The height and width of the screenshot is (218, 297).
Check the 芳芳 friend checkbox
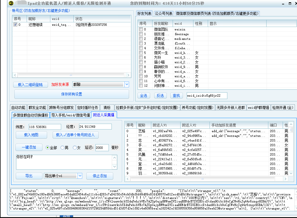141,76
